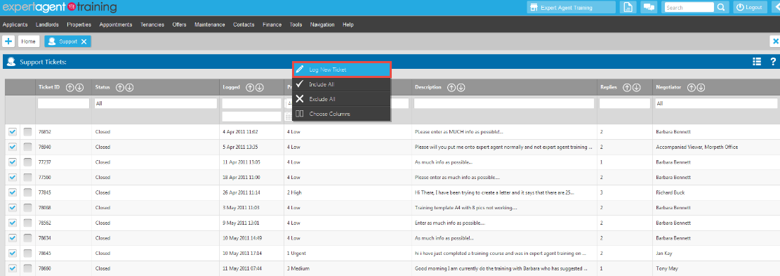Screen dimensions: 780x276
Task: Open the Landlords menu
Action: click(47, 25)
